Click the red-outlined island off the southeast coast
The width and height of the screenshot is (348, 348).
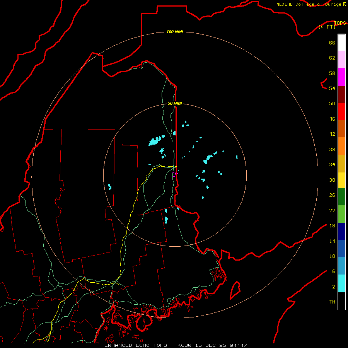pos(235,290)
